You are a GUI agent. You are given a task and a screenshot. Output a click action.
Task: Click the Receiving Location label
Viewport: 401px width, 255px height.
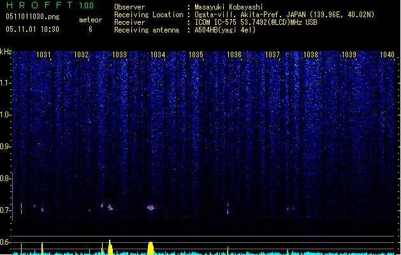coord(149,15)
